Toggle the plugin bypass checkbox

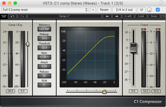point(158,10)
